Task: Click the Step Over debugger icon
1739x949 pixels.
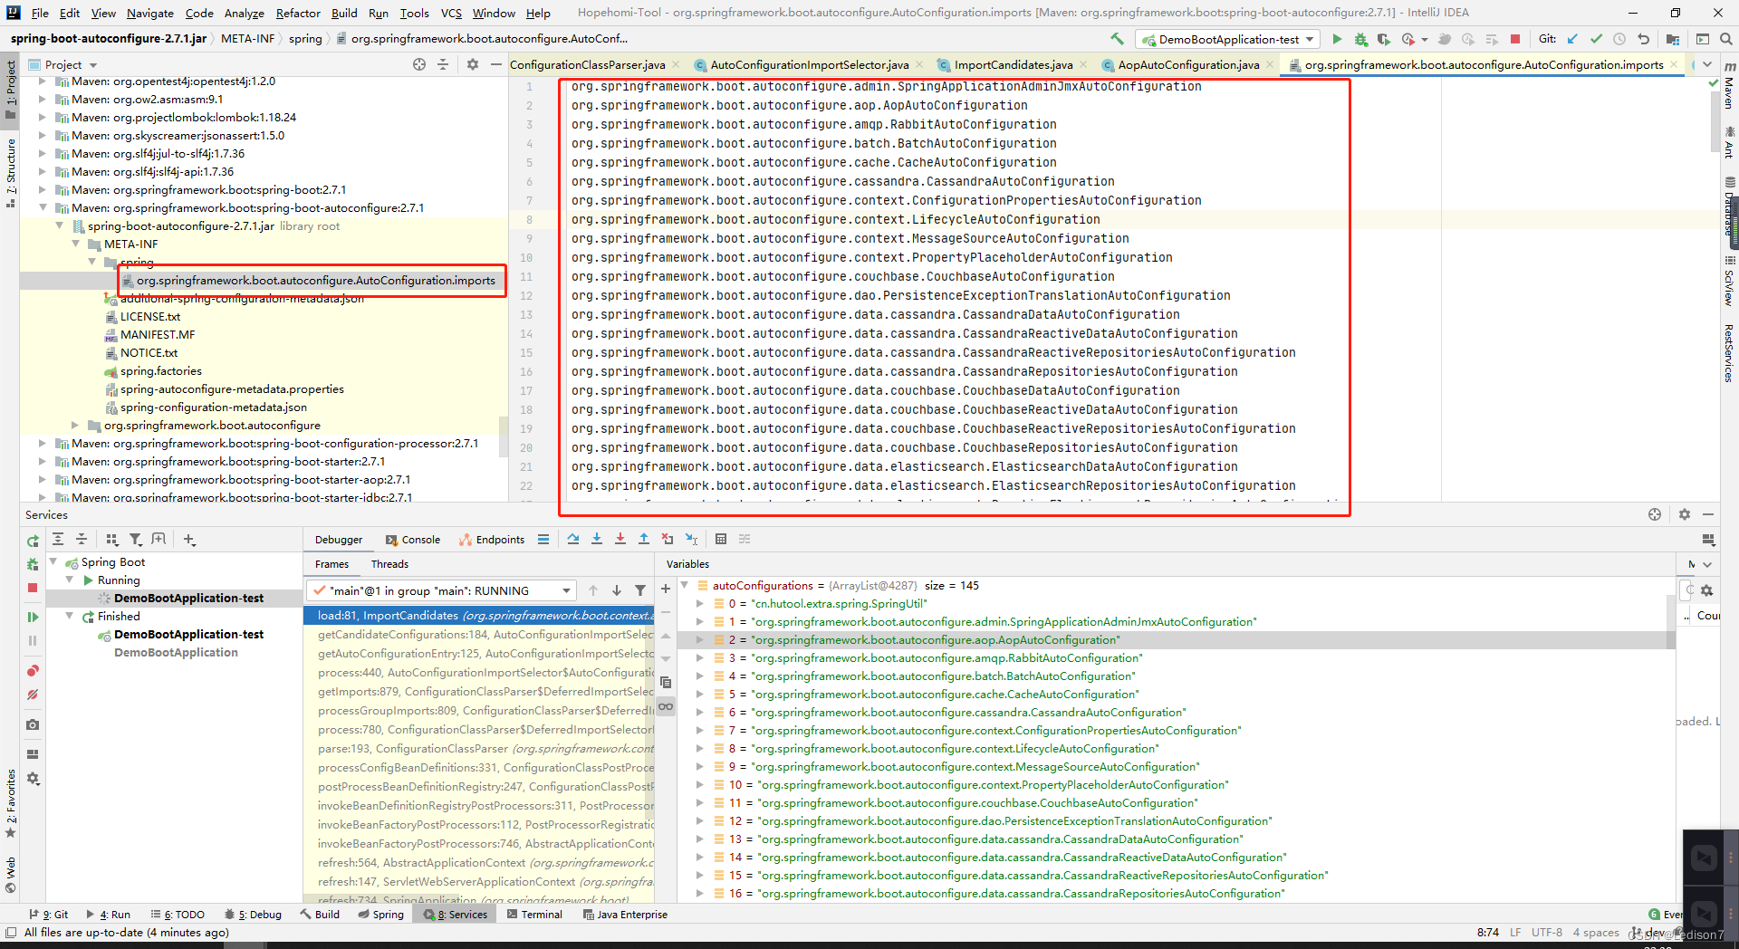Action: (x=573, y=539)
